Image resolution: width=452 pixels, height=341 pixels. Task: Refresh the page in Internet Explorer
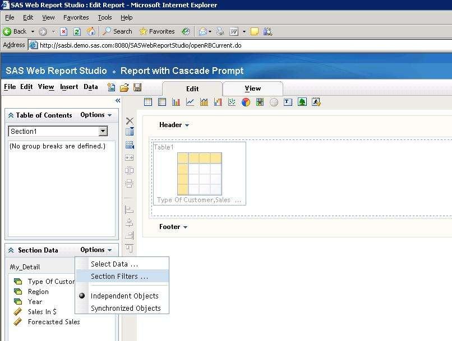click(x=77, y=31)
